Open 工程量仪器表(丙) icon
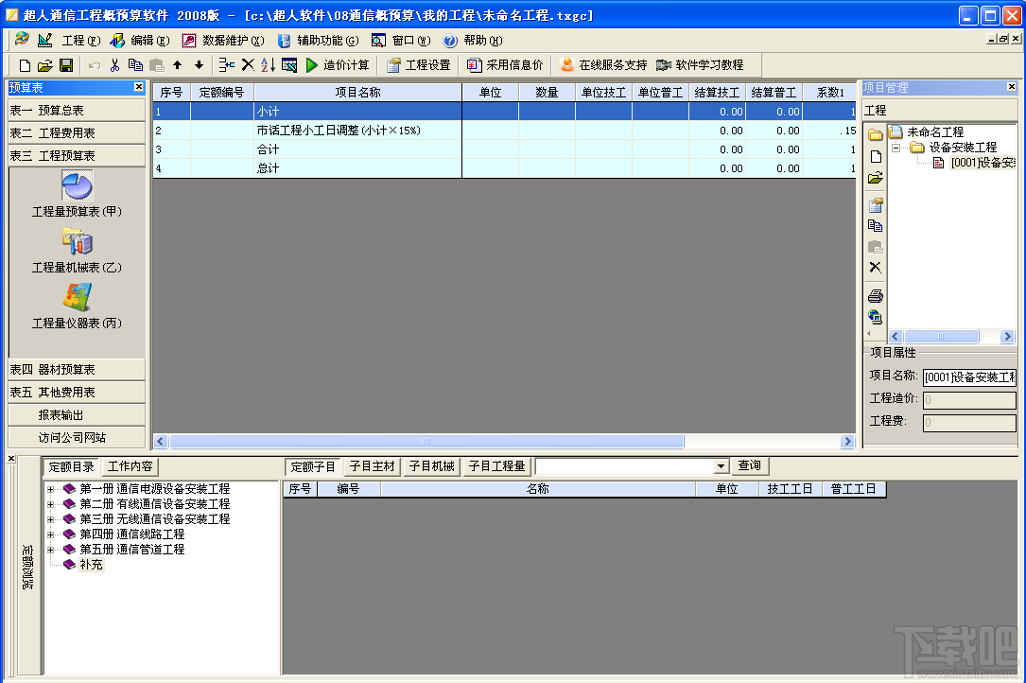This screenshot has height=683, width=1026. [x=78, y=297]
